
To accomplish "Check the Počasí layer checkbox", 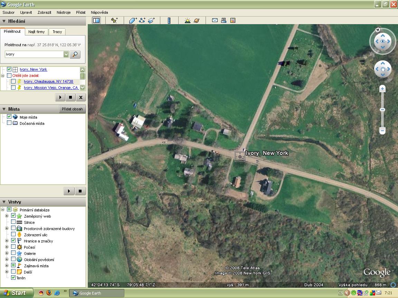I will [13, 247].
